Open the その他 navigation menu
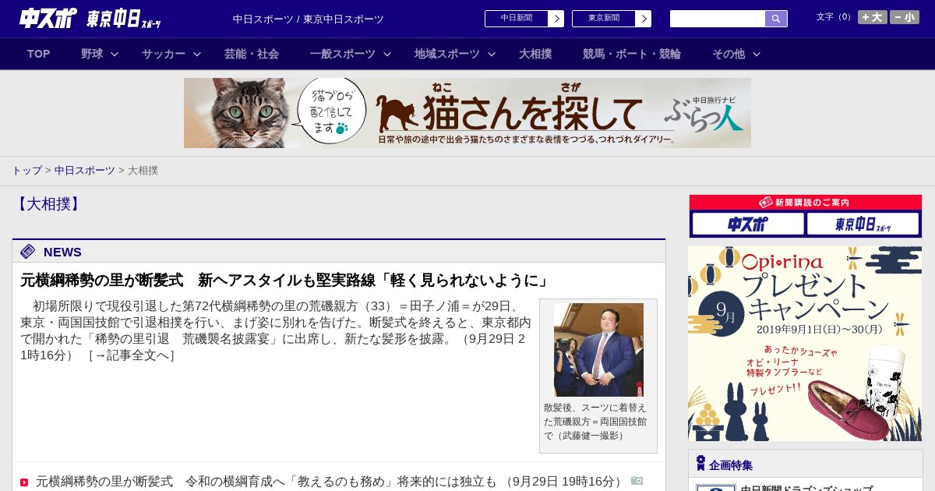This screenshot has height=491, width=935. [x=729, y=54]
